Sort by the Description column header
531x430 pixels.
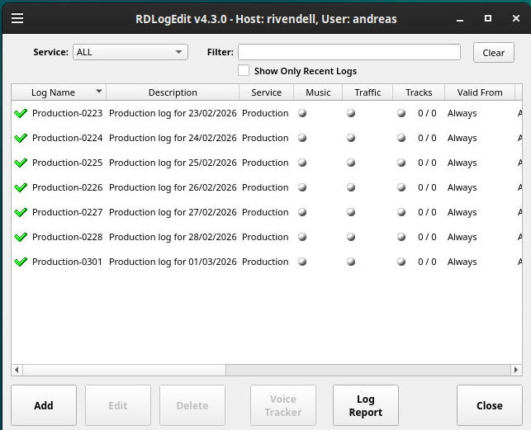pyautogui.click(x=173, y=92)
